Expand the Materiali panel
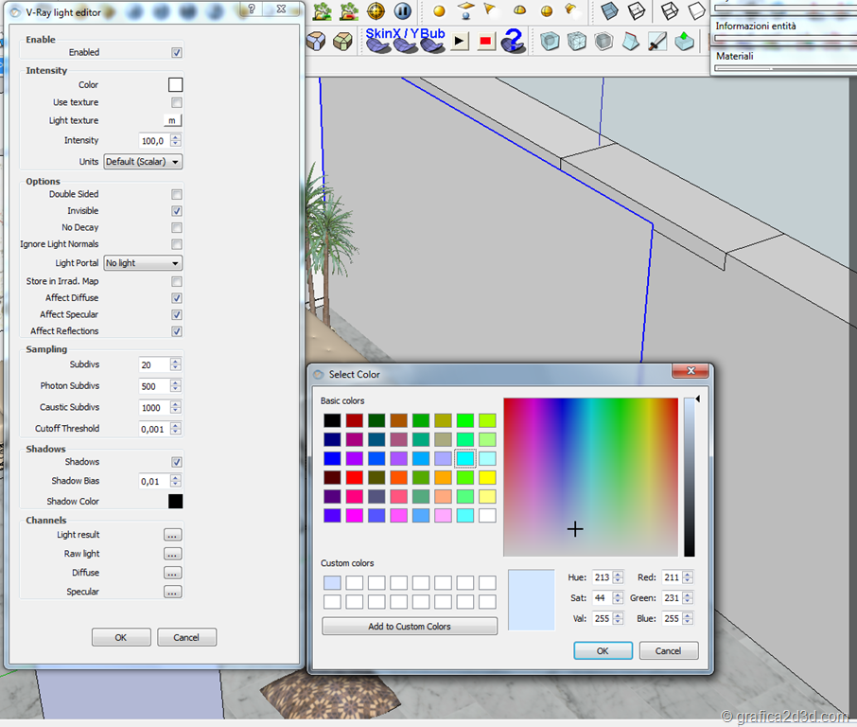The height and width of the screenshot is (727, 857). tap(735, 56)
